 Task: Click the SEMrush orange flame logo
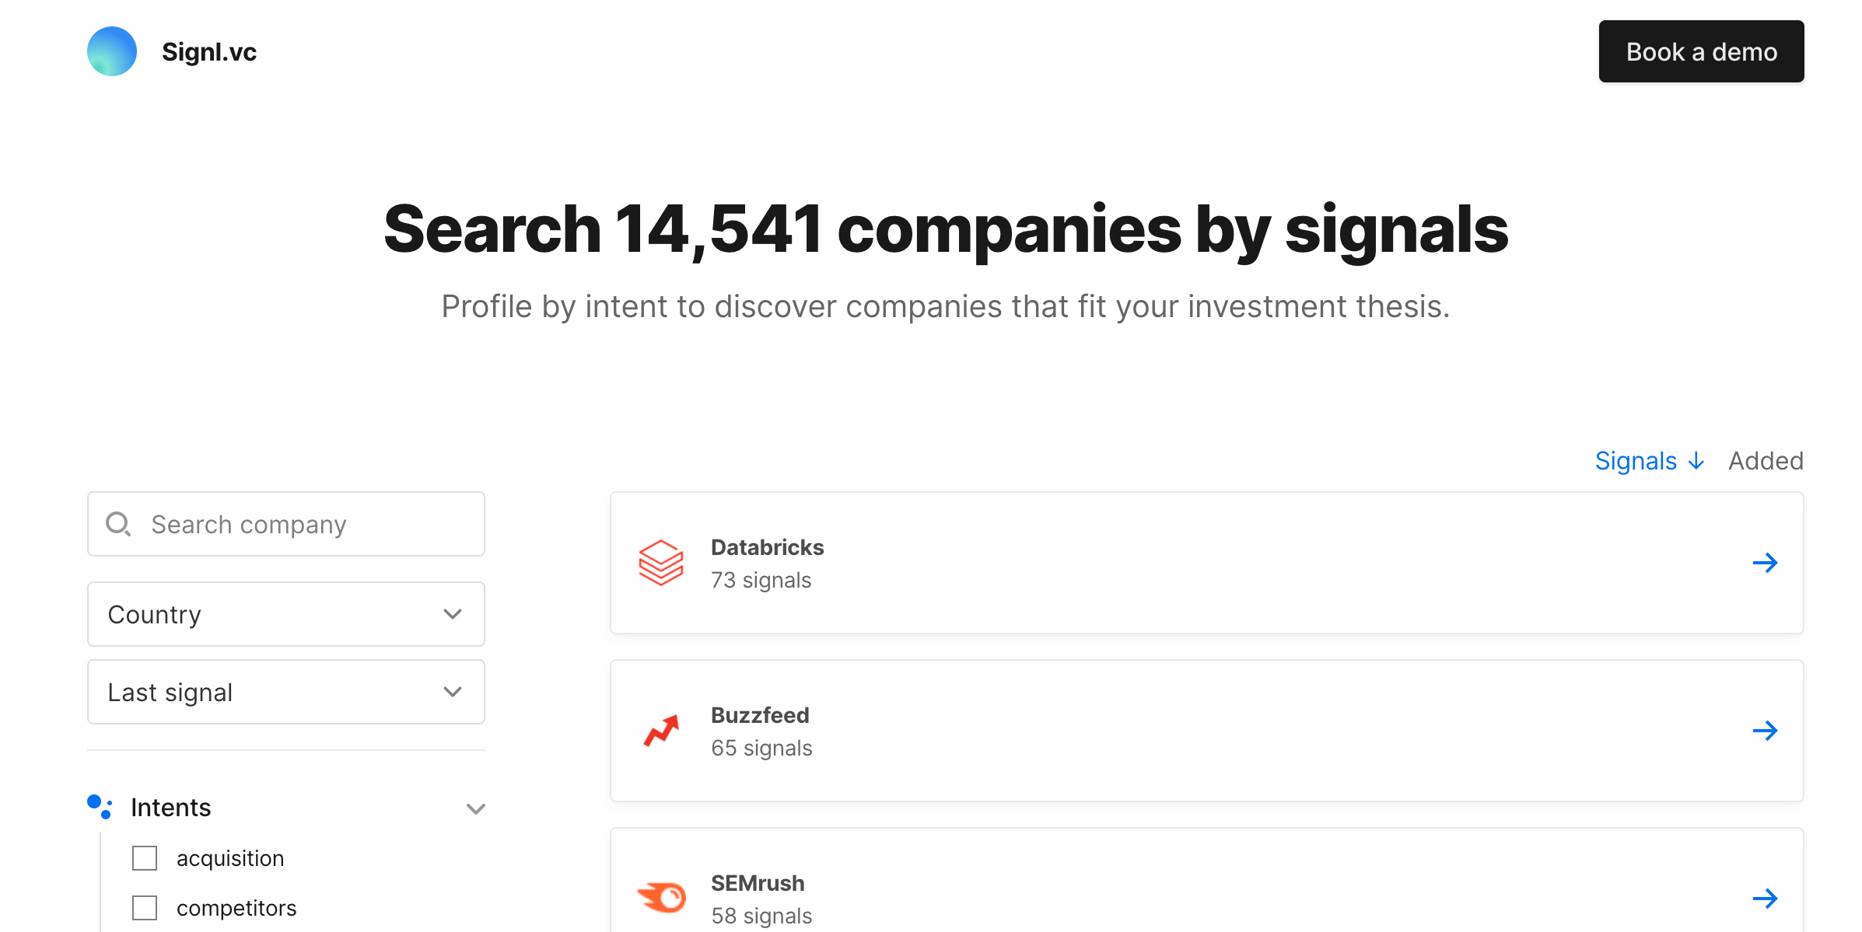[x=661, y=898]
